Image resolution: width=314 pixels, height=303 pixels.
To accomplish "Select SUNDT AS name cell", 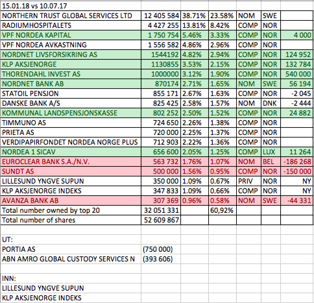I will [71, 171].
